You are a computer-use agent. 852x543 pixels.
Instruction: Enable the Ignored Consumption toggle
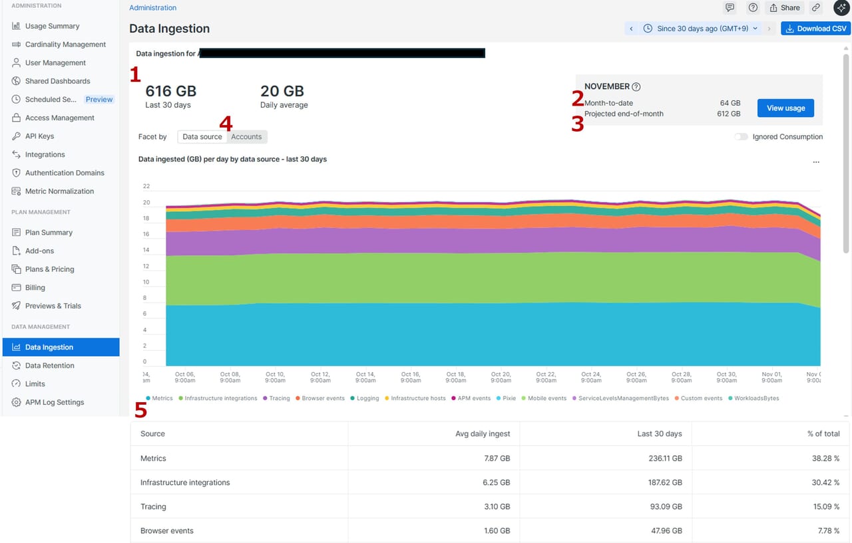(x=741, y=137)
